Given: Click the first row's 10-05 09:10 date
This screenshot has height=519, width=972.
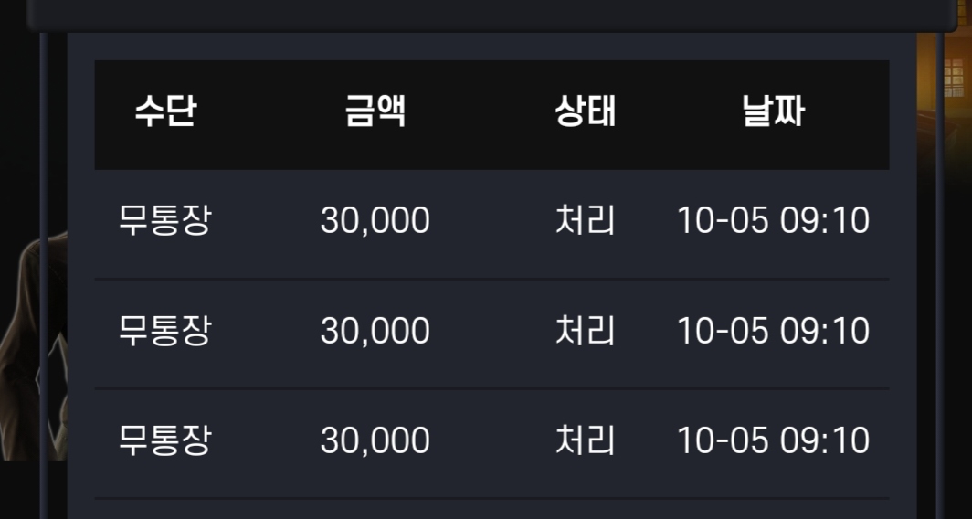Looking at the screenshot, I should click(x=773, y=221).
